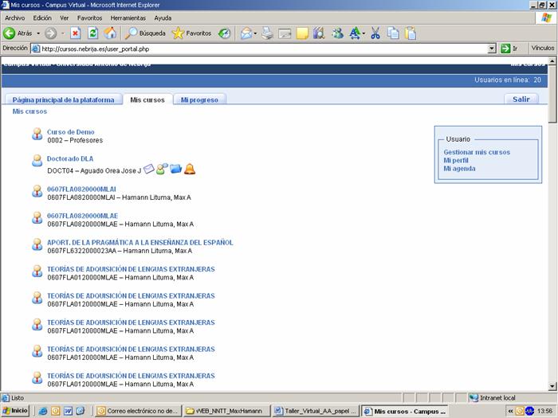This screenshot has width=558, height=418.
Task: Click the student icon beside Doctorado DLA
Action: [x=37, y=160]
